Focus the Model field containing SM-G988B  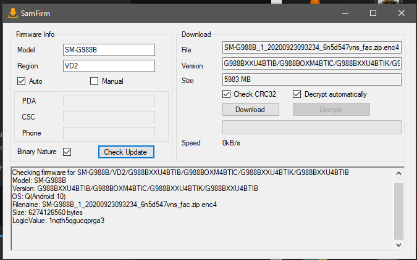coord(109,50)
